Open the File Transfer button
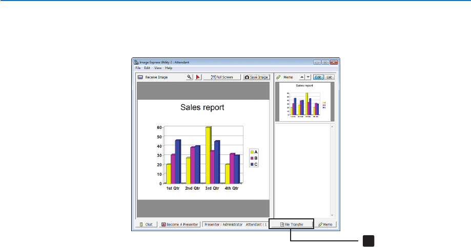The height and width of the screenshot is (247, 471). tap(292, 224)
